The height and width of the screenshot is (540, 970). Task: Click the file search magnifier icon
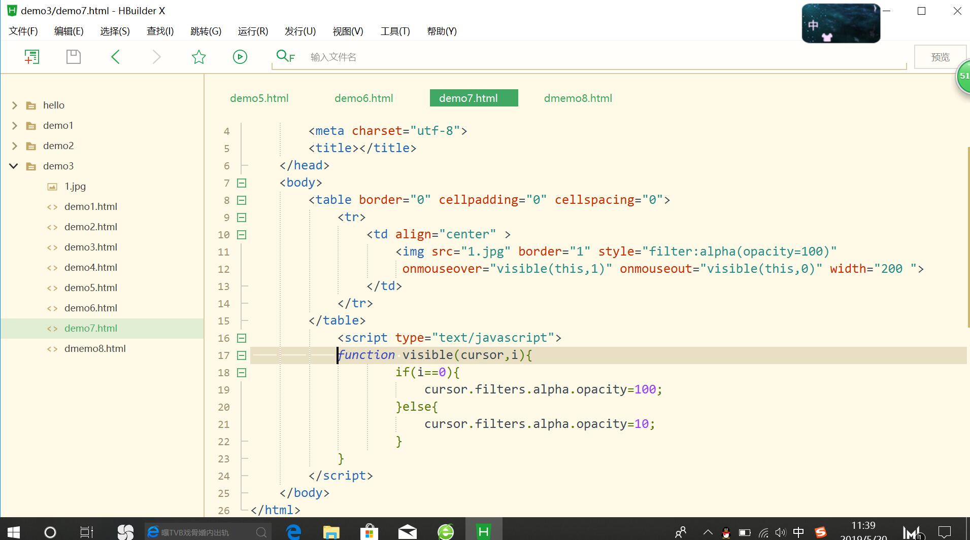point(285,56)
